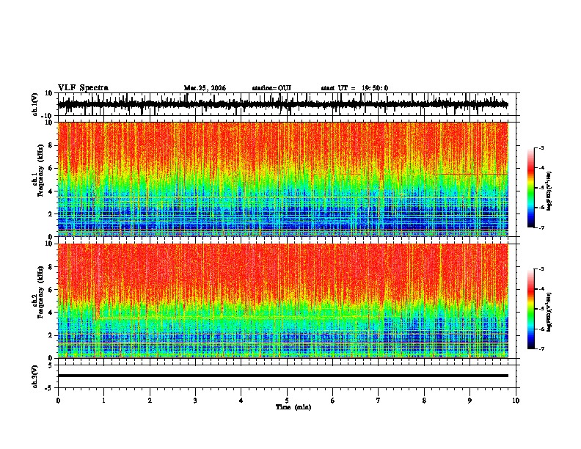Click the "4" tick on the time axis
581x449 pixels.
pos(241,401)
